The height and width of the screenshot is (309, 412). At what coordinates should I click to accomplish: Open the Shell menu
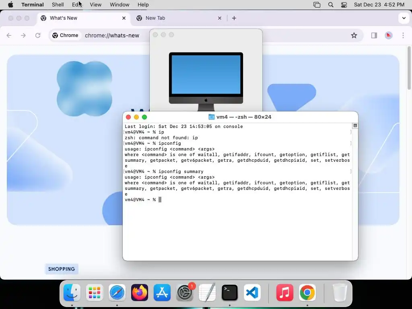58,4
